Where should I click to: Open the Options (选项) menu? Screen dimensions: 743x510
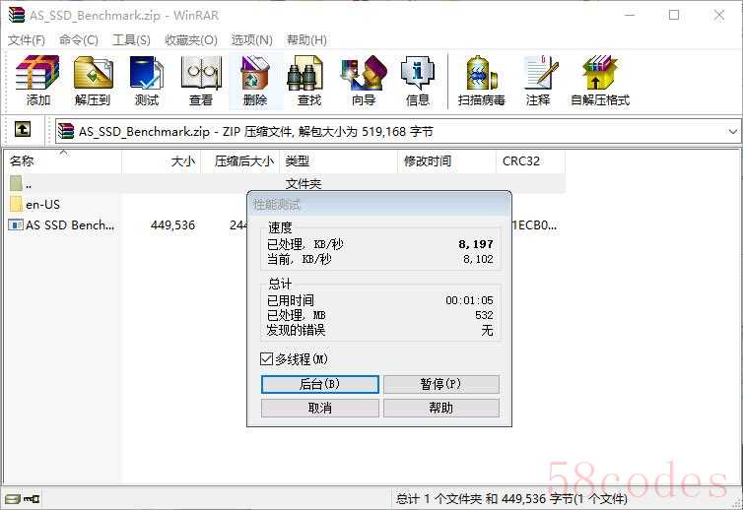(x=251, y=39)
